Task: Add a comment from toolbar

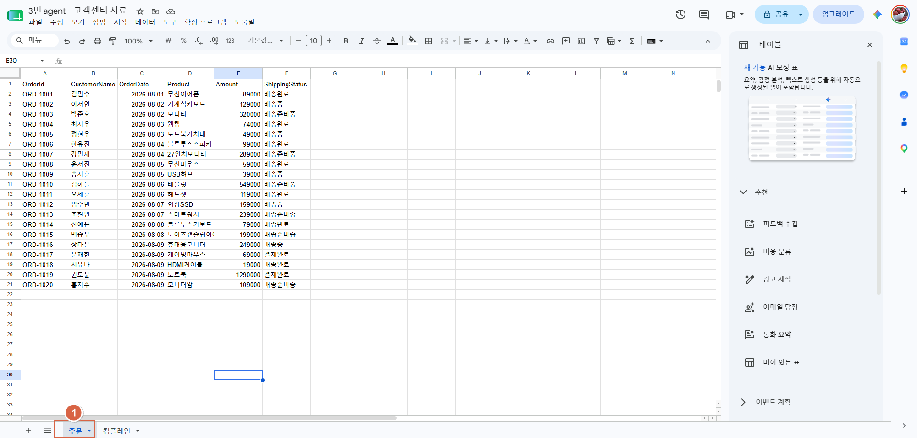Action: pyautogui.click(x=566, y=41)
